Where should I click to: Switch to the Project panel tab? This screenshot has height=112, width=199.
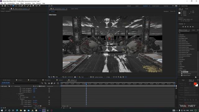(x=3, y=9)
